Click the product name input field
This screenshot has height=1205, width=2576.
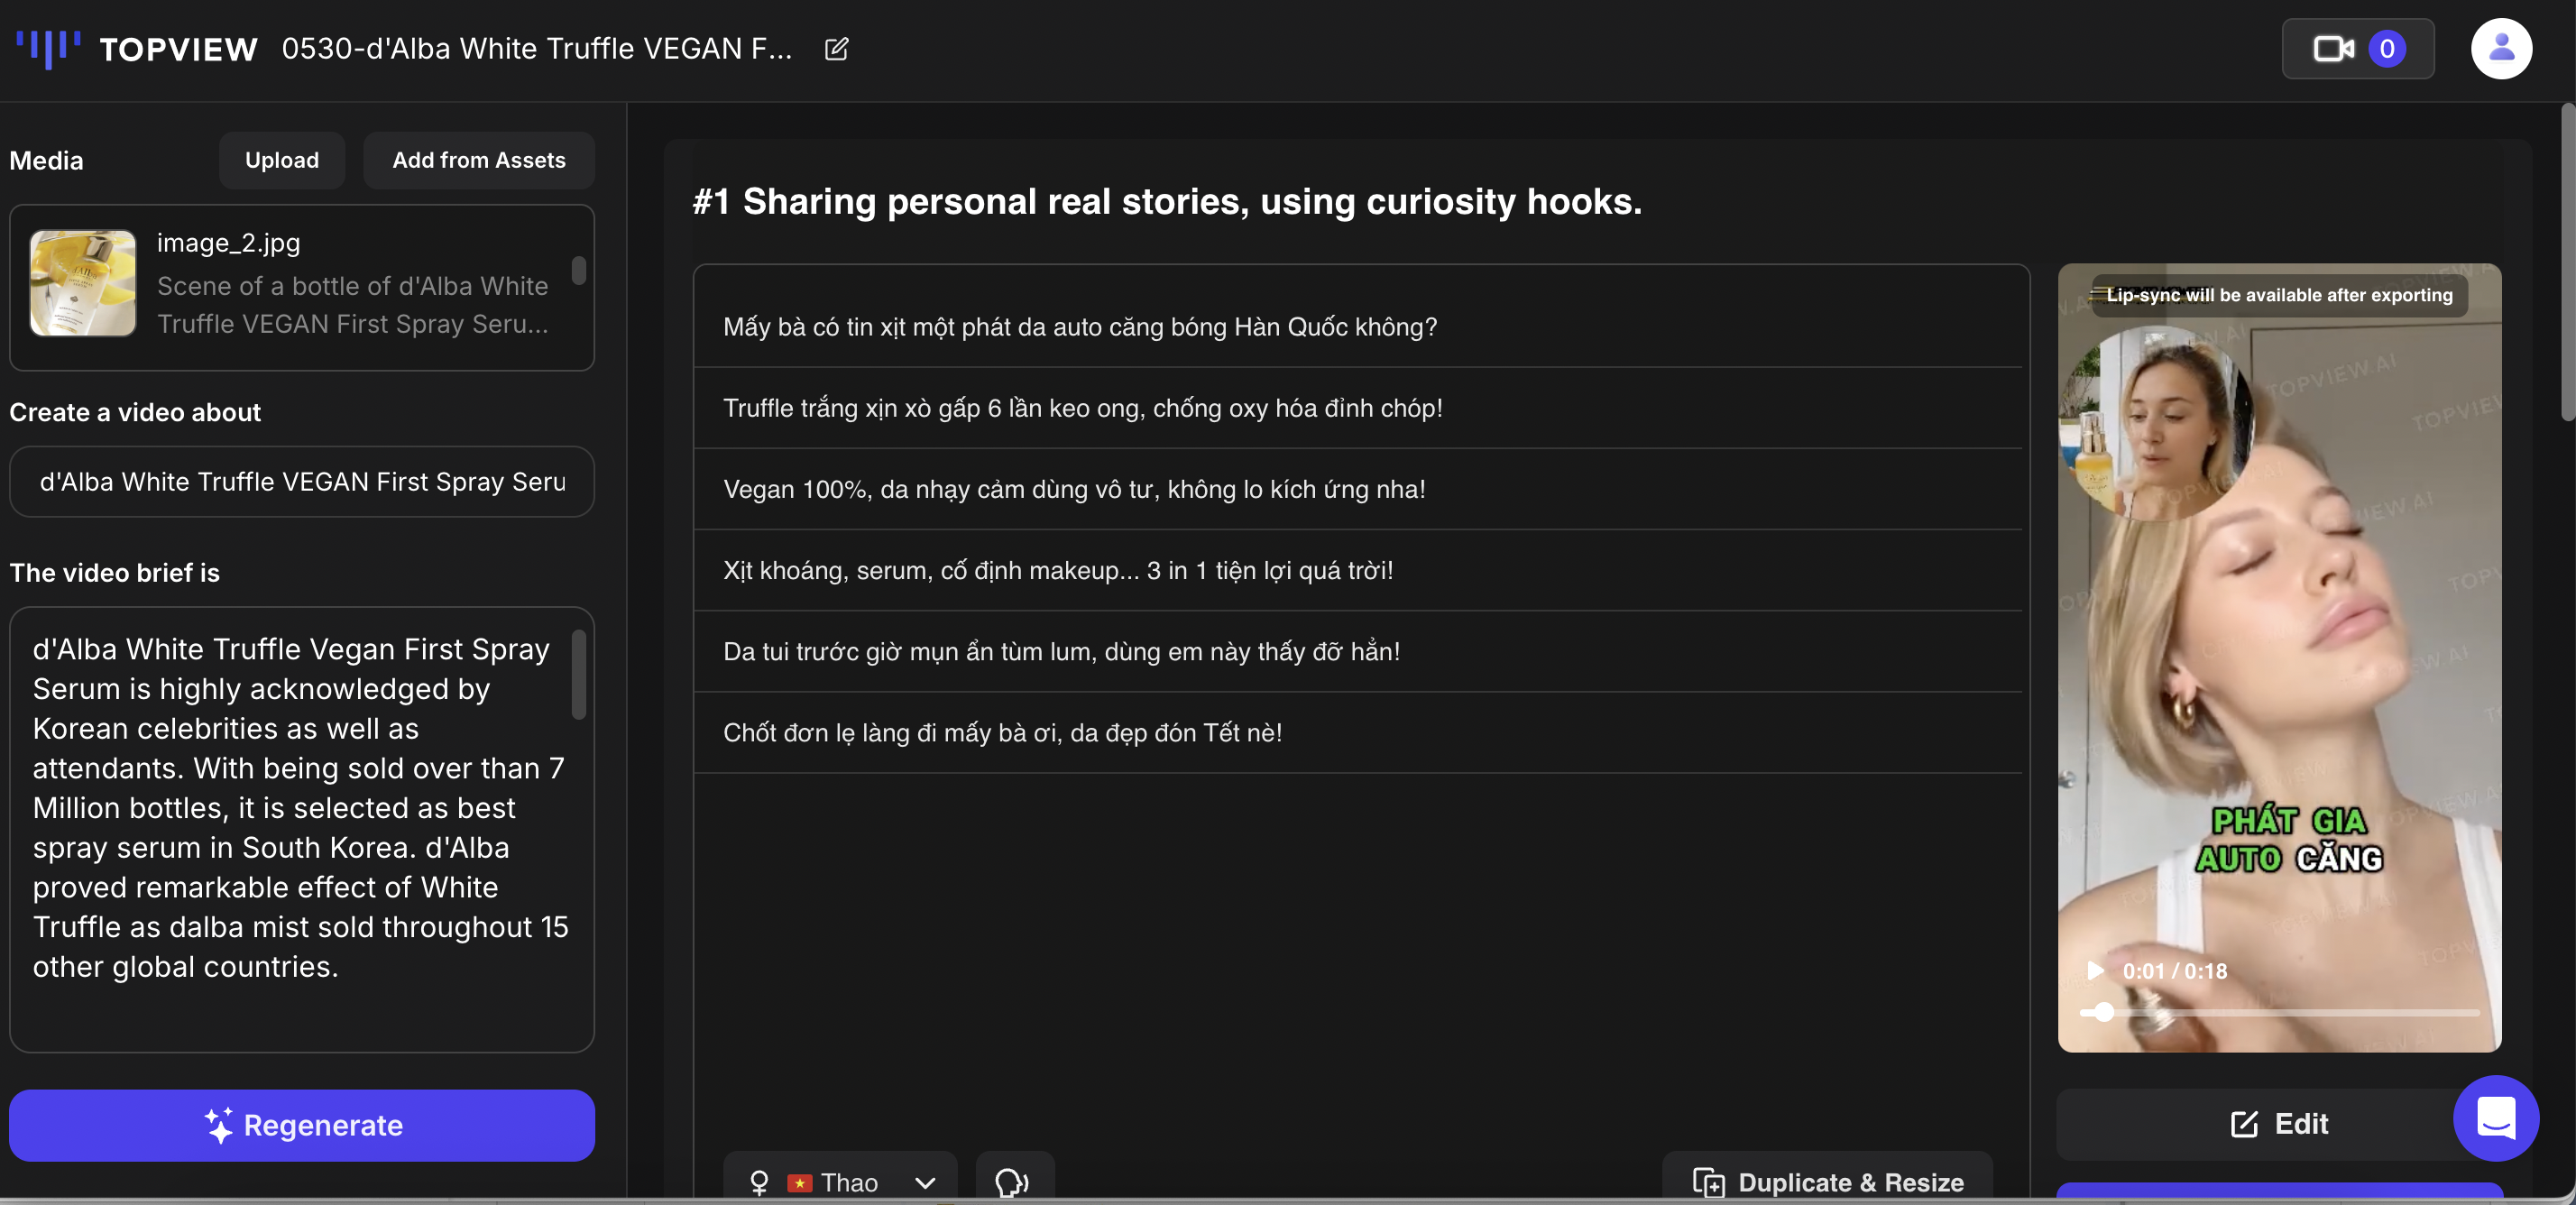(301, 482)
